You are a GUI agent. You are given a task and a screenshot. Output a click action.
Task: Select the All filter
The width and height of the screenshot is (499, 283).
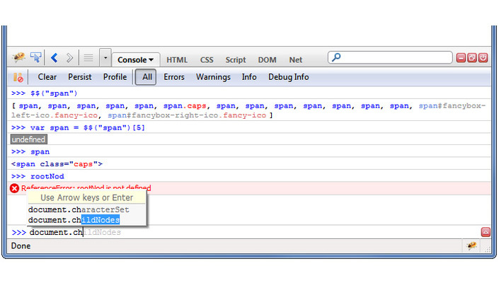pyautogui.click(x=146, y=77)
